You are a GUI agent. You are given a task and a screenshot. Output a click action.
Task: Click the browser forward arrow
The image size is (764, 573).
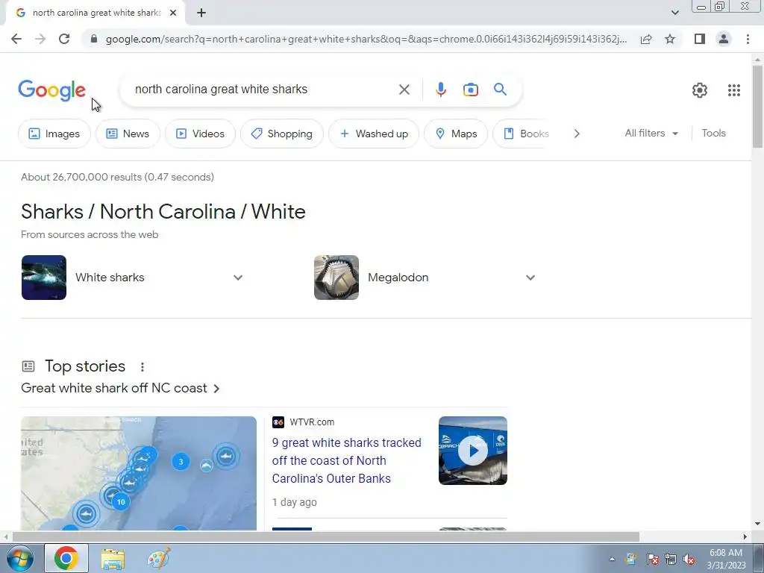40,39
